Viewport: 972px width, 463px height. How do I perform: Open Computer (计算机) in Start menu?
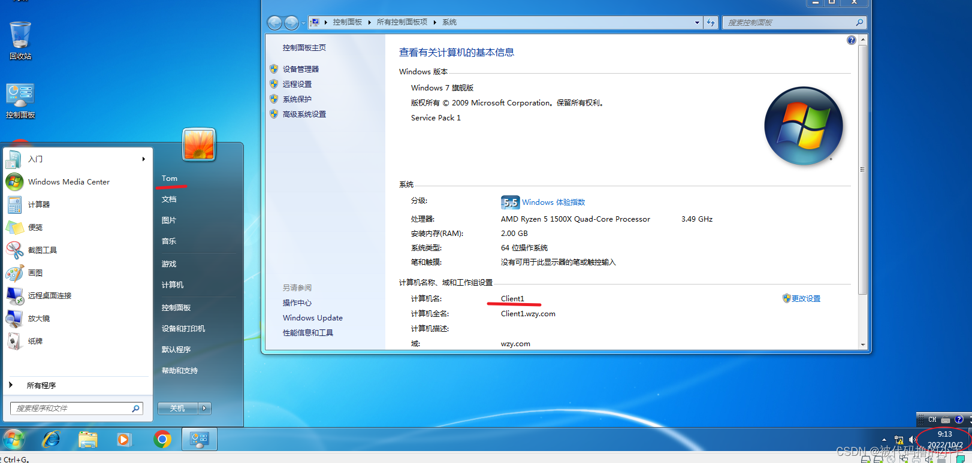(x=173, y=285)
